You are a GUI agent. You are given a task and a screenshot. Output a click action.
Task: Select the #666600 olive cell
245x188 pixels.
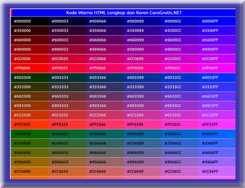point(29,153)
